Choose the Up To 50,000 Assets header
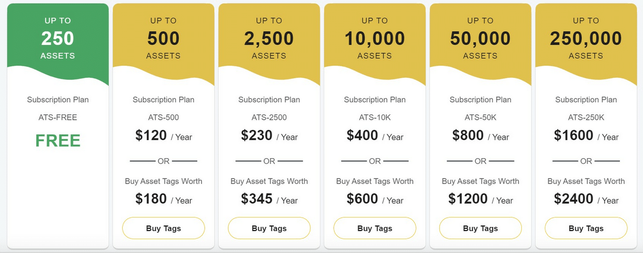The image size is (643, 253). 481,39
